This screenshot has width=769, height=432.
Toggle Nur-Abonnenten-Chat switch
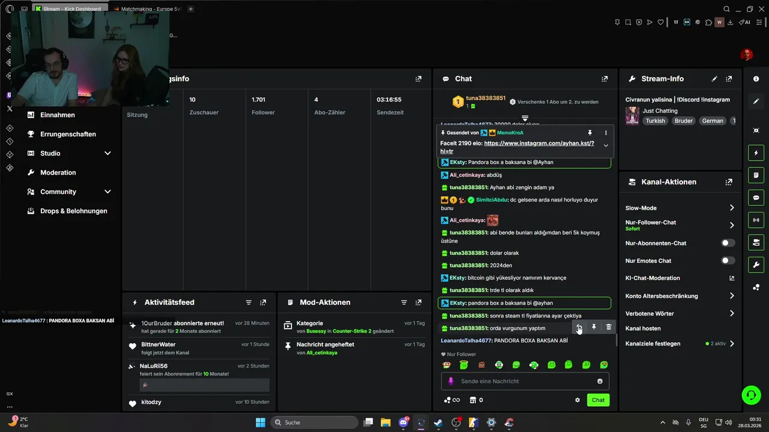click(x=728, y=243)
